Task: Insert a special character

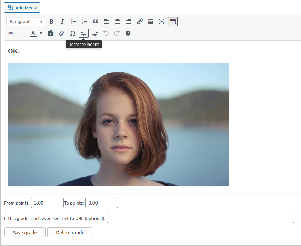Action: 73,33
